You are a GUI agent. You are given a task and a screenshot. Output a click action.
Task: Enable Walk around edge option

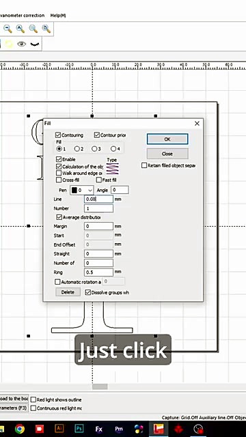[59, 173]
